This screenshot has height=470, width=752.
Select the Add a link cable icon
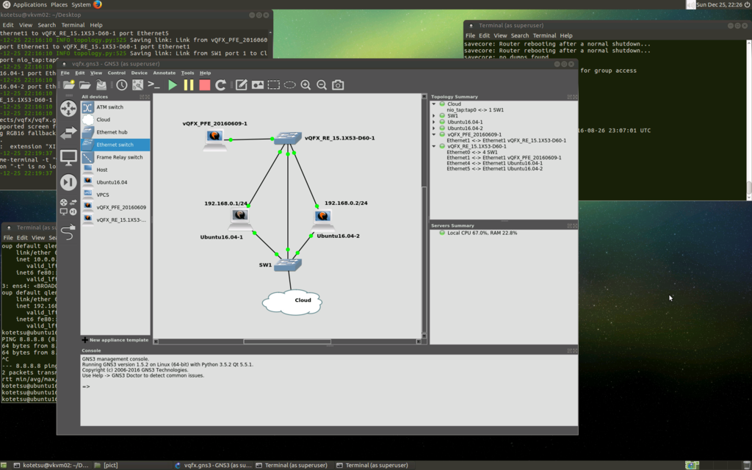(68, 232)
